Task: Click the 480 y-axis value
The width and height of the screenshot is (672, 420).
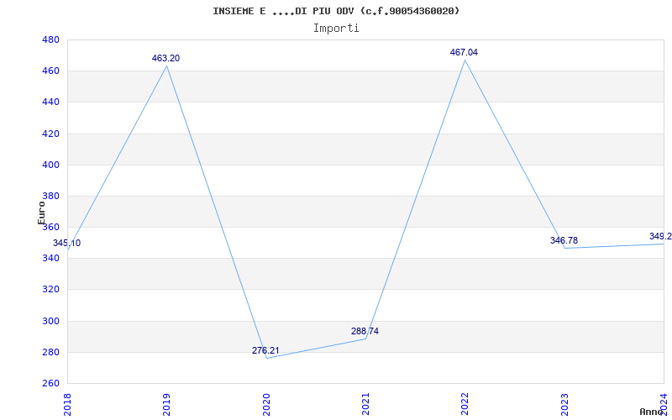Action: (x=50, y=39)
